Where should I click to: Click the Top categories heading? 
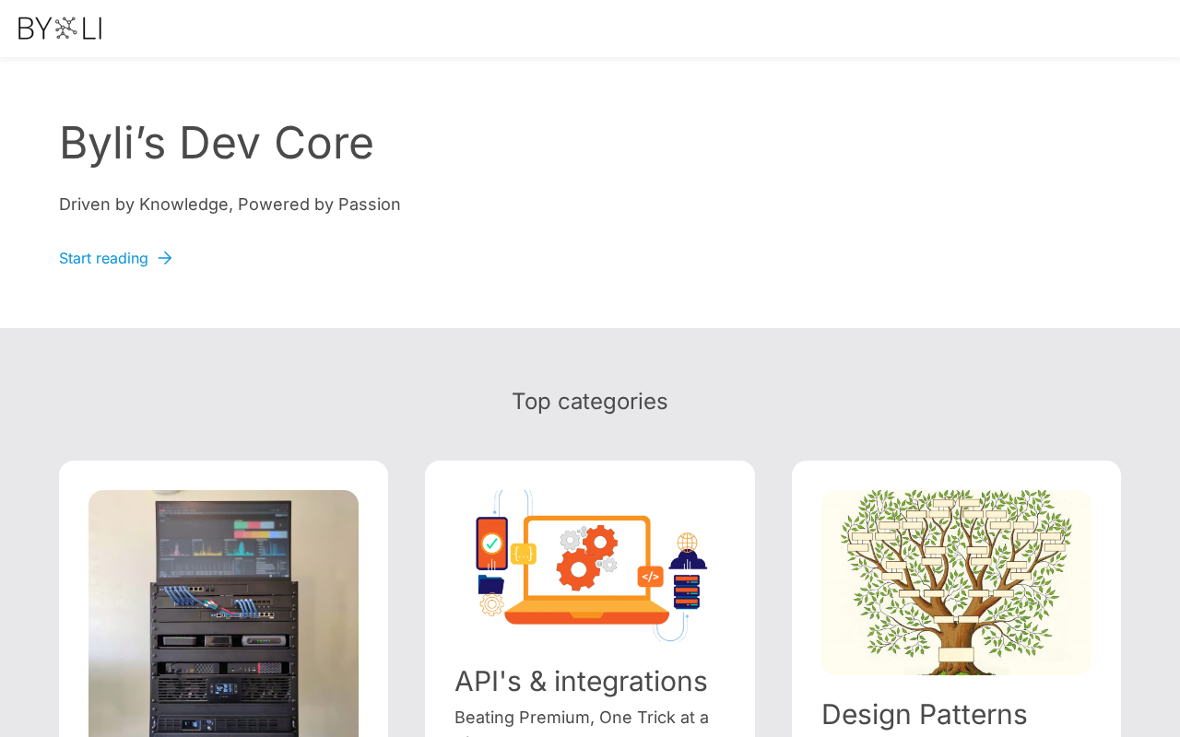pos(590,402)
